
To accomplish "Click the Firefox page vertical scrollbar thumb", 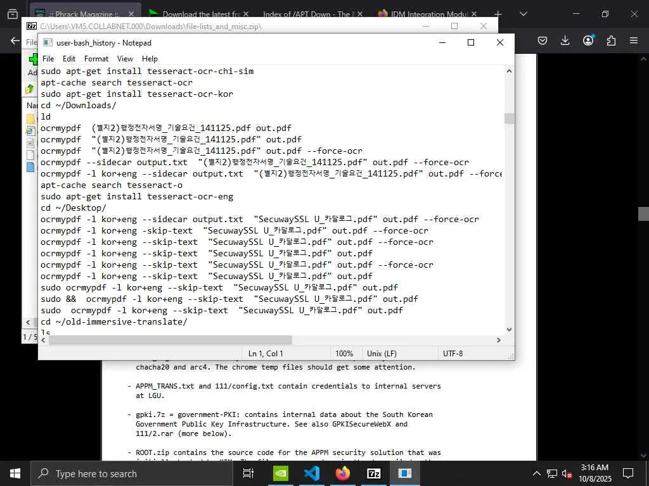I will [643, 213].
